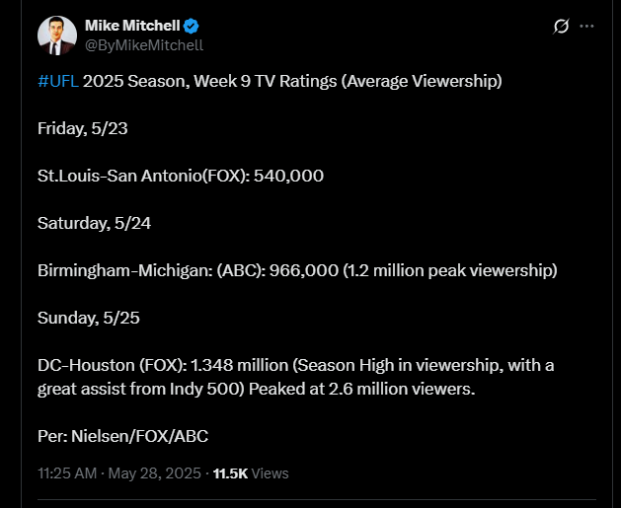Select the Birmingham-Michigan 966,000 text
The height and width of the screenshot is (508, 621).
[188, 270]
